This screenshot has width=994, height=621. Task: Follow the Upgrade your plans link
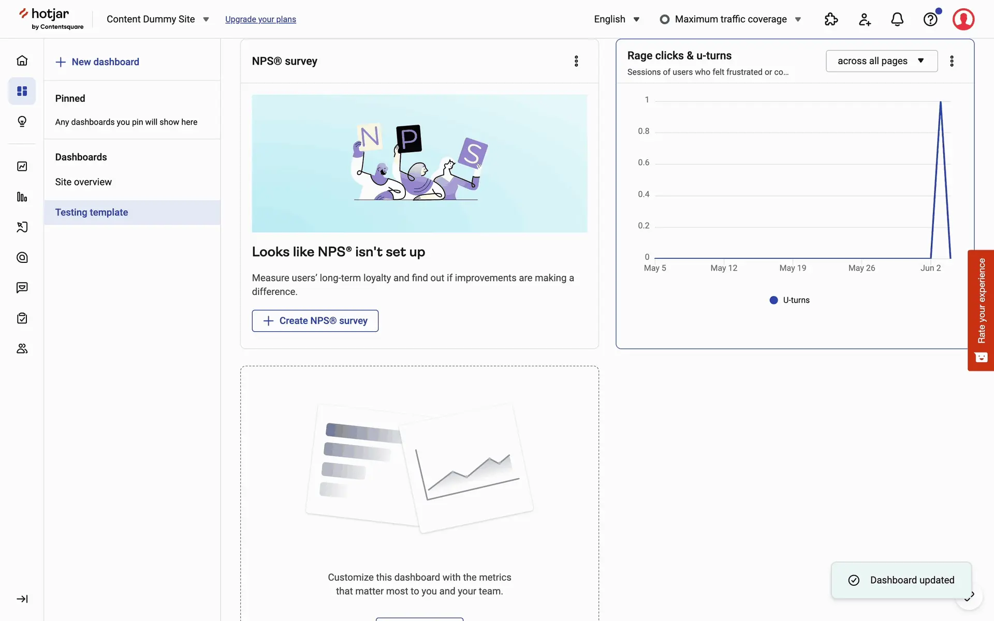[x=260, y=19]
